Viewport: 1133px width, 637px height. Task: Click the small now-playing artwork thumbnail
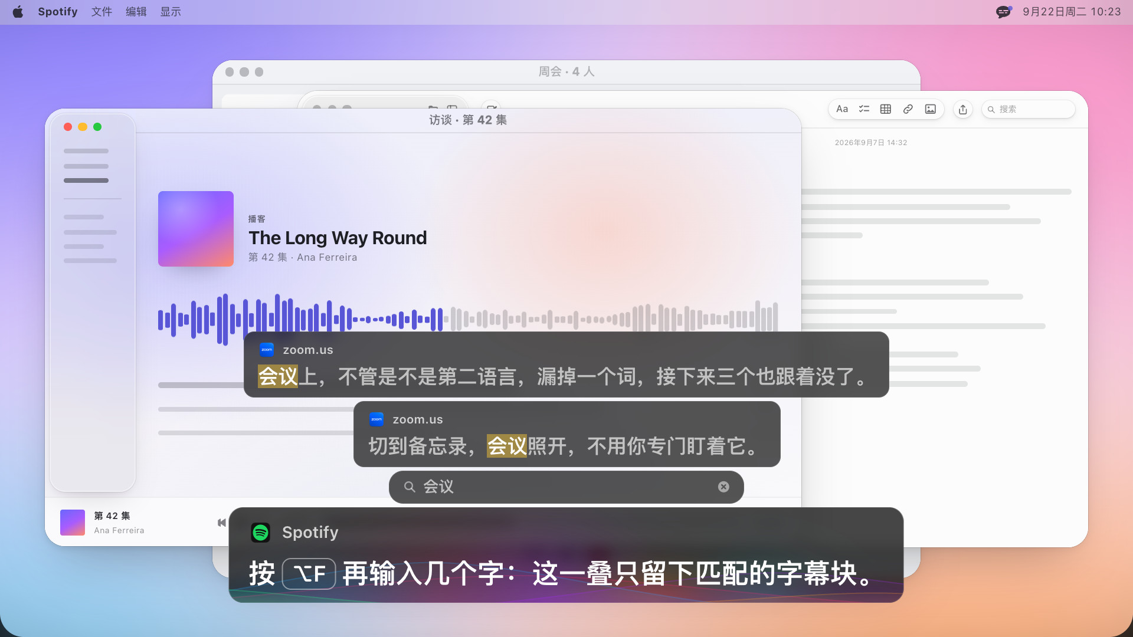[x=73, y=523]
